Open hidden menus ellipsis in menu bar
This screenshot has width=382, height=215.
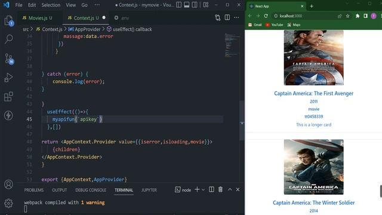pos(97,5)
